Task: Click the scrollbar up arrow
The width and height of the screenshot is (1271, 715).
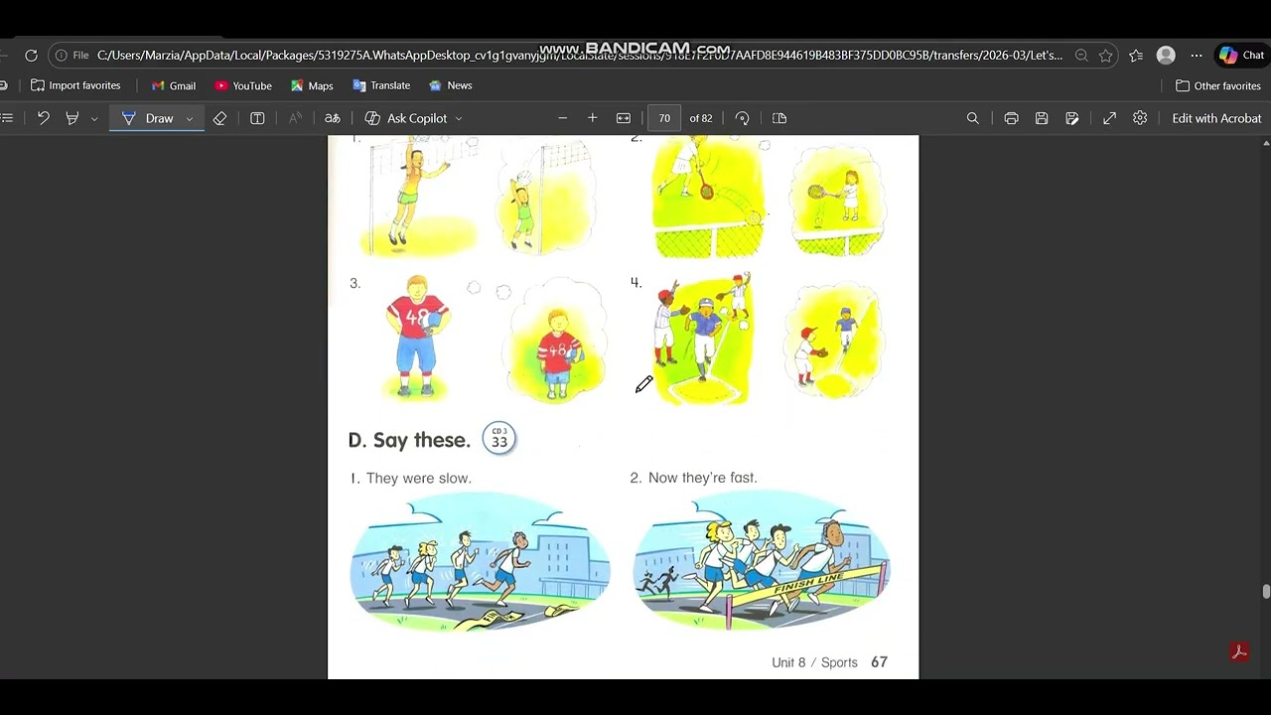Action: tap(1266, 143)
